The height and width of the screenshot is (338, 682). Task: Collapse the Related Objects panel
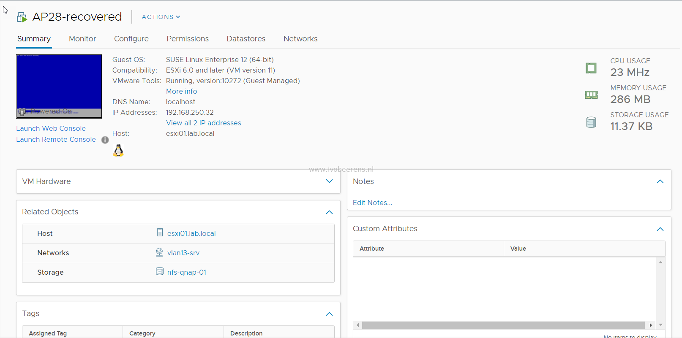click(330, 212)
